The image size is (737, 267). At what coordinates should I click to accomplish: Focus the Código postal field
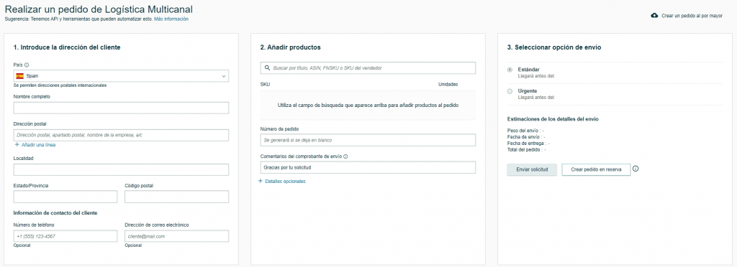(177, 197)
